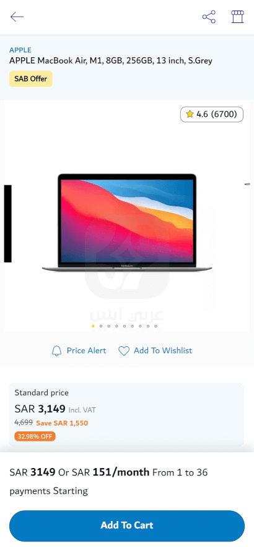Click the 32.98% OFF badge
Viewport: 254px width, 547px height.
[35, 436]
